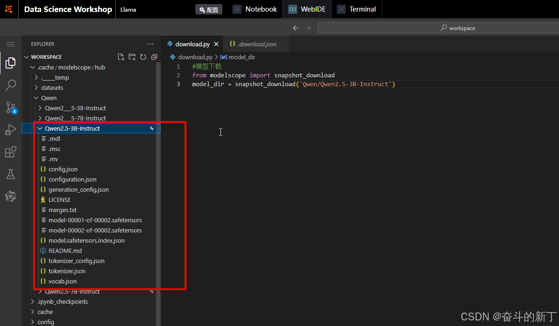This screenshot has width=559, height=326.
Task: Open Source Control with 4 changes
Action: [x=11, y=108]
